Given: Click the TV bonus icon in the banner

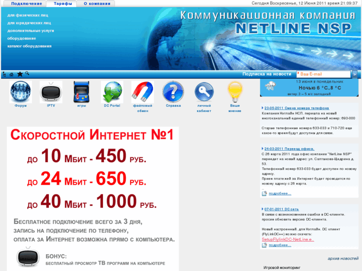Looking at the screenshot, I should (x=28, y=257).
